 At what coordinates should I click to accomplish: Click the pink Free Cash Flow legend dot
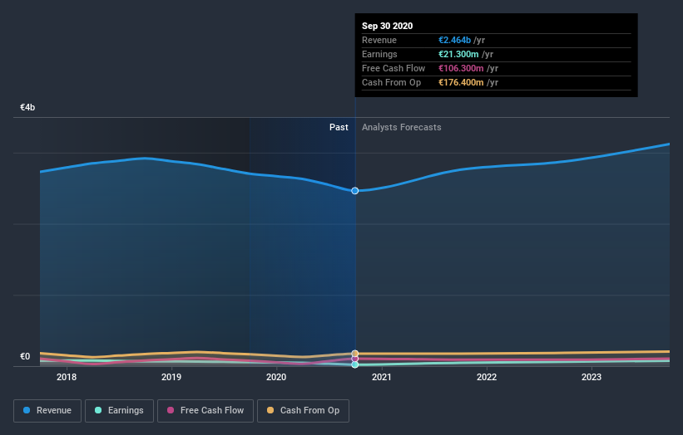click(171, 410)
